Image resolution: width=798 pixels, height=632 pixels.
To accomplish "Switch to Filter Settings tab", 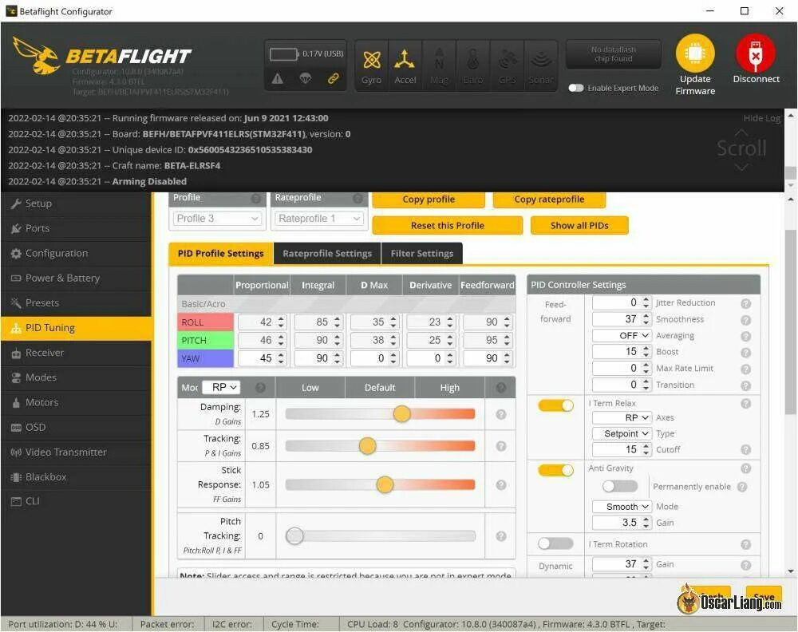I will [x=422, y=254].
